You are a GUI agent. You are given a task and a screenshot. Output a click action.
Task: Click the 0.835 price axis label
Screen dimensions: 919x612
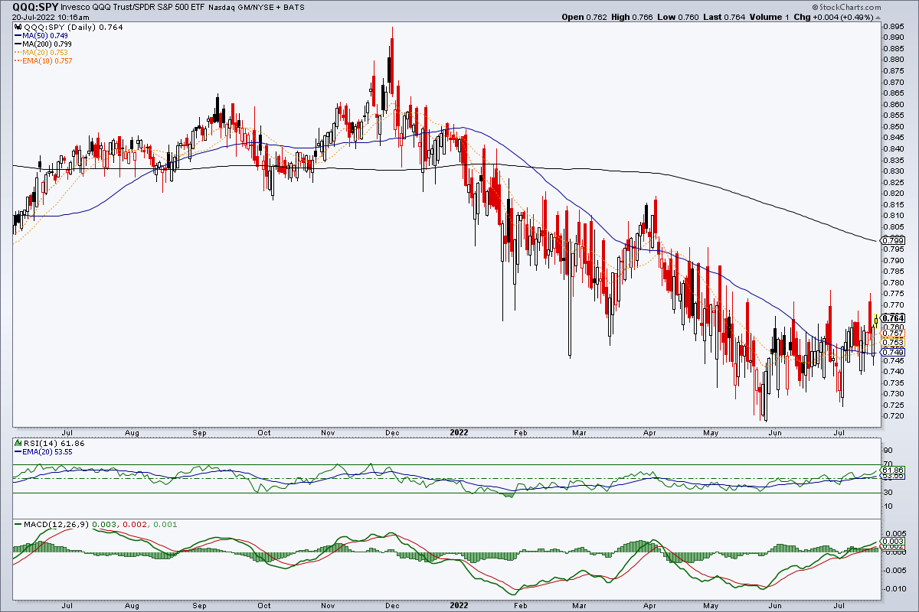(x=894, y=160)
